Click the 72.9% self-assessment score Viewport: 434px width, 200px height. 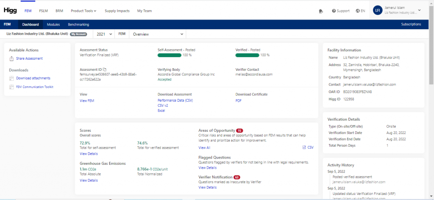coord(84,143)
